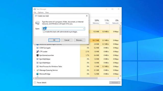Click the CTF Loader pen icon
This screenshot has height=91, width=163.
[x=37, y=52]
